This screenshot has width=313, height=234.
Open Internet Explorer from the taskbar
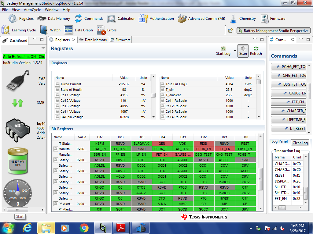click(27, 228)
